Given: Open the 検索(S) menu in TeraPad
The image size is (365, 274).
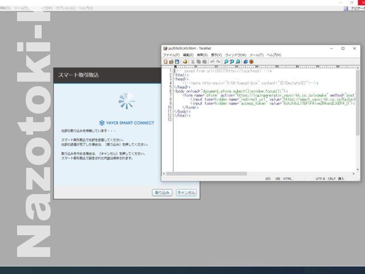Looking at the screenshot, I should pyautogui.click(x=203, y=55).
